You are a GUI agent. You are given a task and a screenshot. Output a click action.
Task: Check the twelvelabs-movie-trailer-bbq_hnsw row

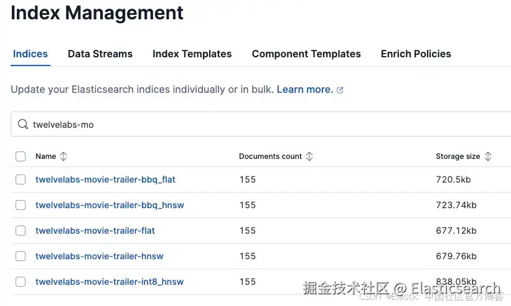21,205
